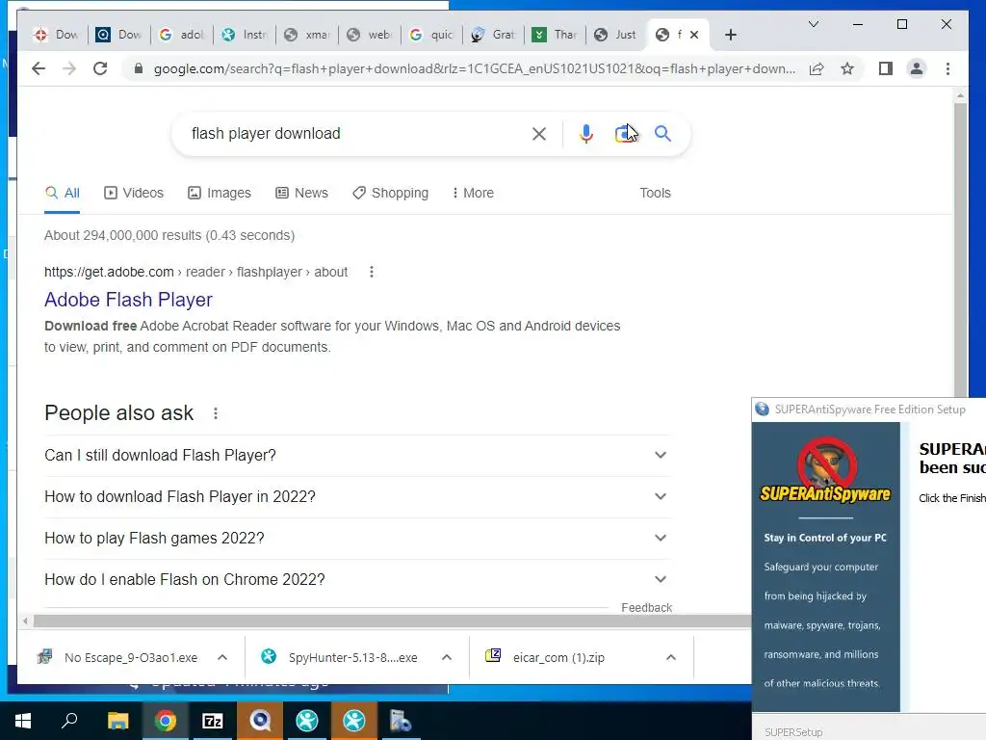Open Windows taskbar search
Screen dimensions: 986x740
pos(69,721)
